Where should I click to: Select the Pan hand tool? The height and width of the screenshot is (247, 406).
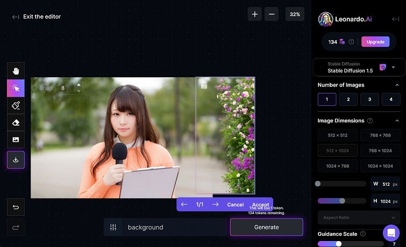[16, 71]
